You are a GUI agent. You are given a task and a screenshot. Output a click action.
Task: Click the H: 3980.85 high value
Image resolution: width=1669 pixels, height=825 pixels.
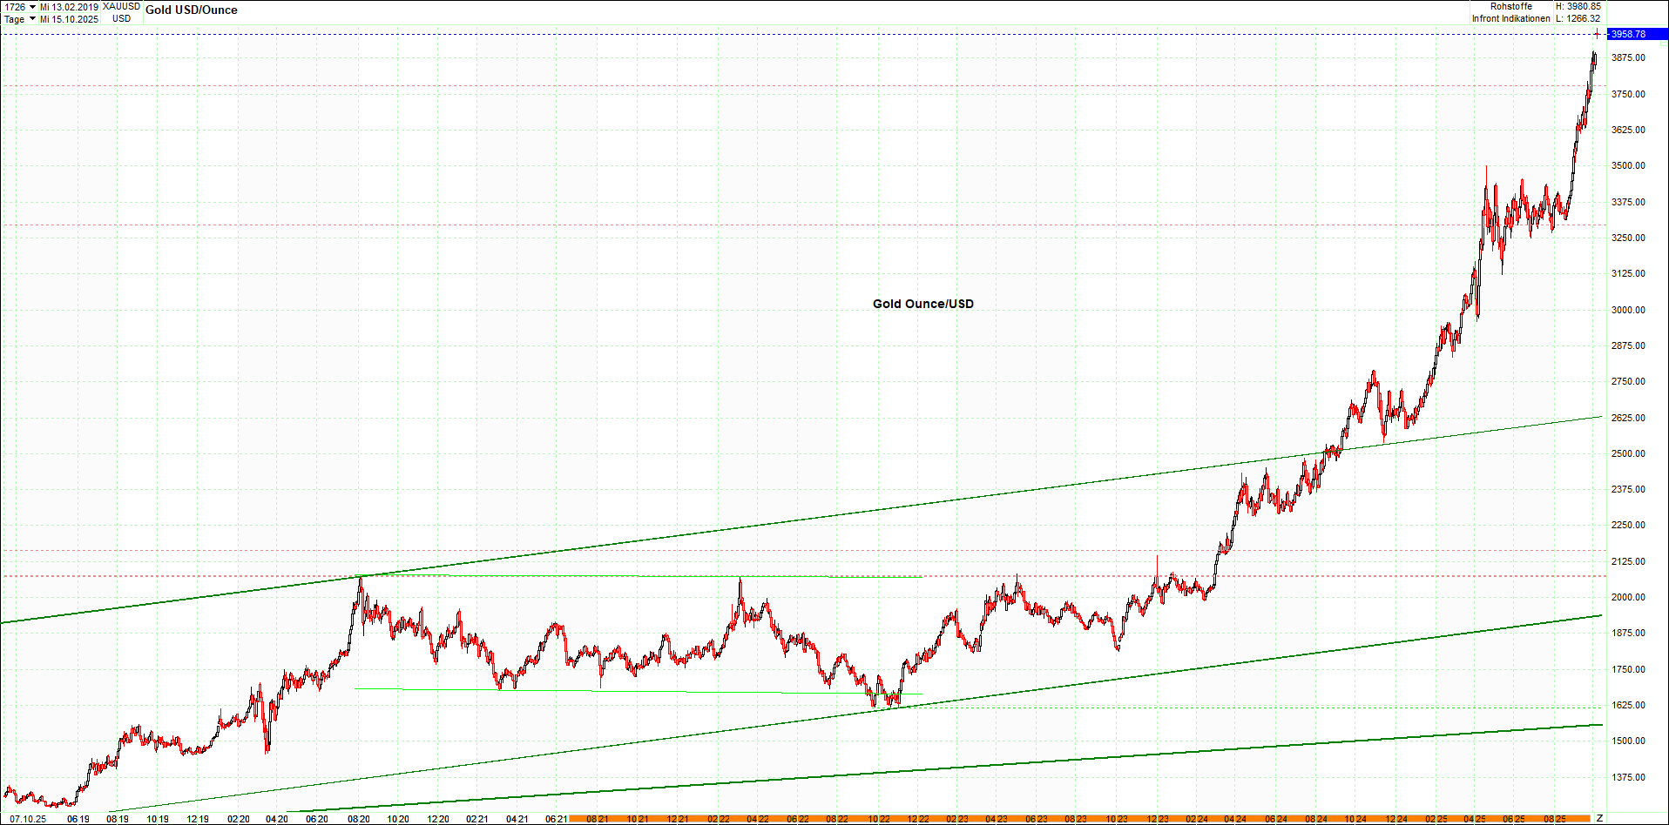point(1578,7)
